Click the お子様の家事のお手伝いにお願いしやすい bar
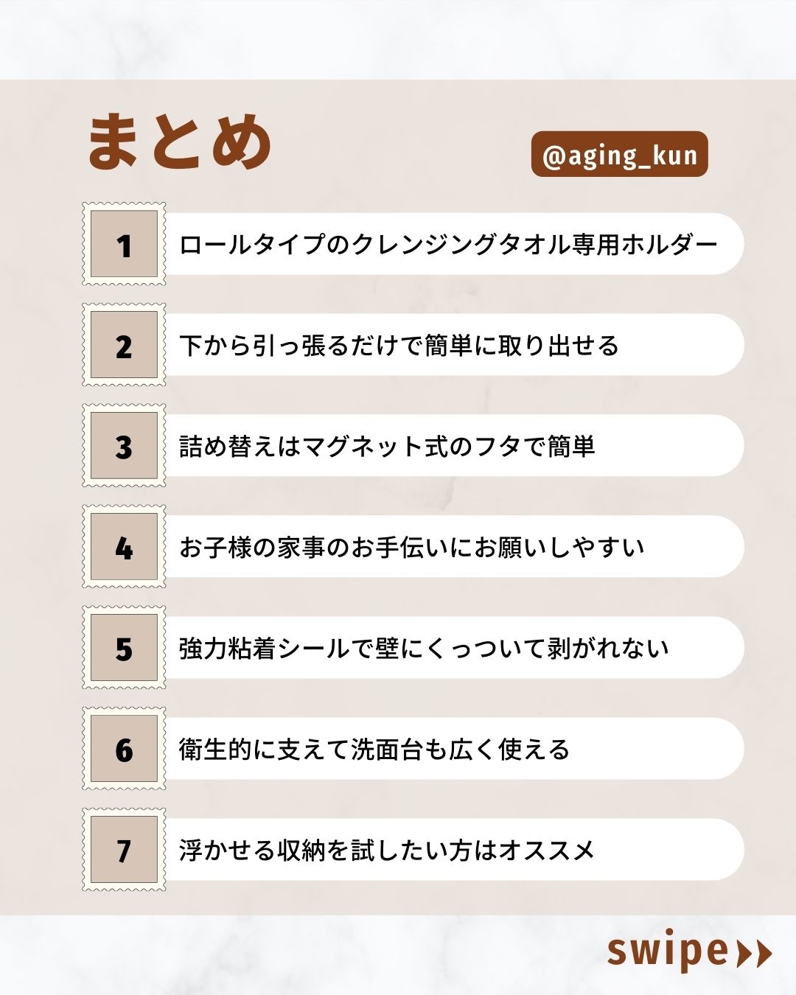Screen dimensions: 796x995 click(x=450, y=547)
